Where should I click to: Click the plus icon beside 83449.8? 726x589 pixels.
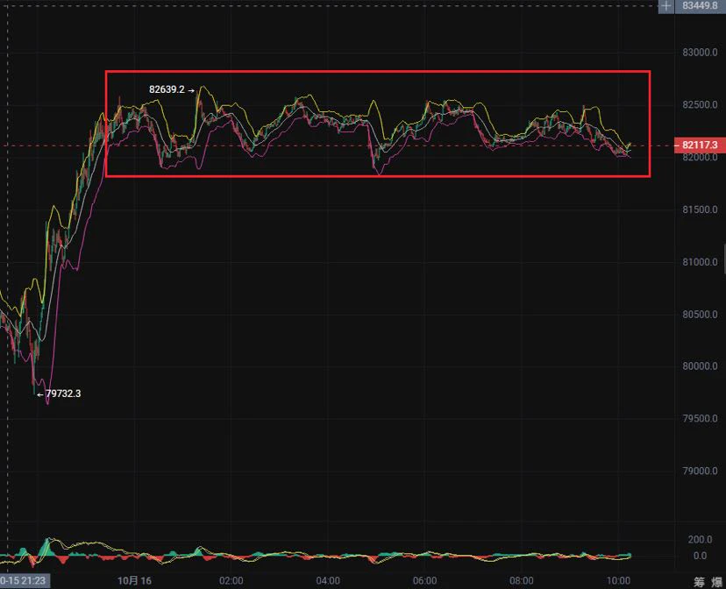tap(665, 6)
